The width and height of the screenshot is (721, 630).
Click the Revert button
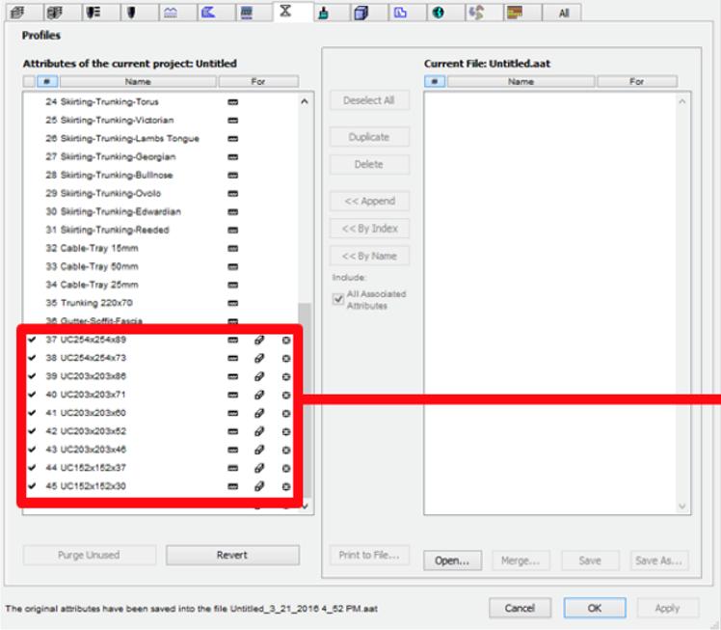click(232, 556)
